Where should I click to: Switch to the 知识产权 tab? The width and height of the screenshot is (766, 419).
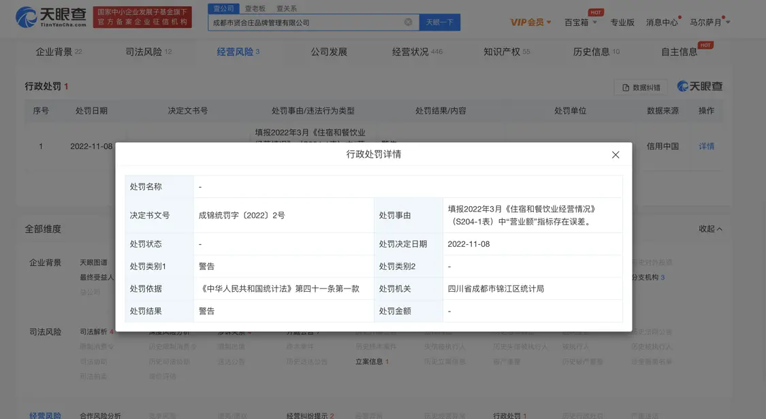[507, 52]
